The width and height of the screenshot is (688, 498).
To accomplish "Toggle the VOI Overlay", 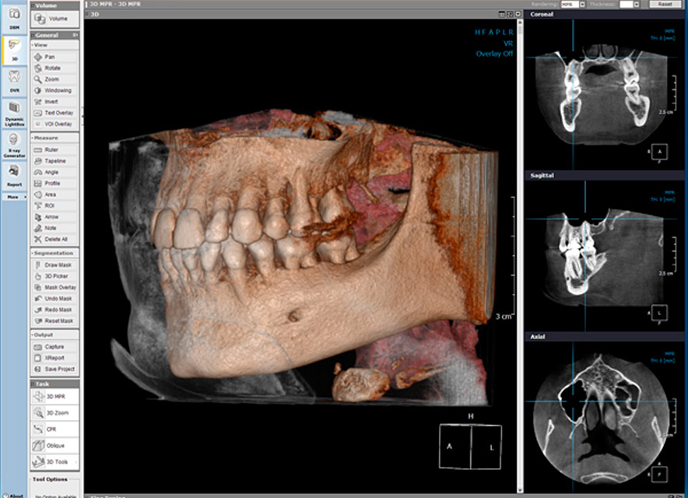I will pyautogui.click(x=54, y=124).
